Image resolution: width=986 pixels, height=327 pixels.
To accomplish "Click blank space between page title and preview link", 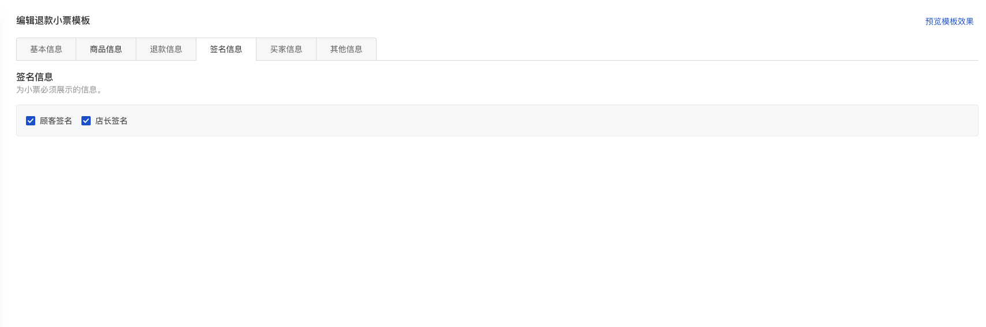I will (491, 21).
